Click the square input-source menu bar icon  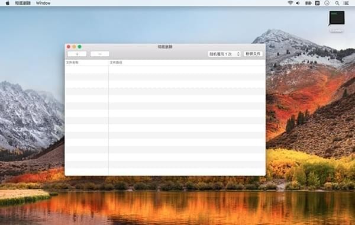pos(317,3)
